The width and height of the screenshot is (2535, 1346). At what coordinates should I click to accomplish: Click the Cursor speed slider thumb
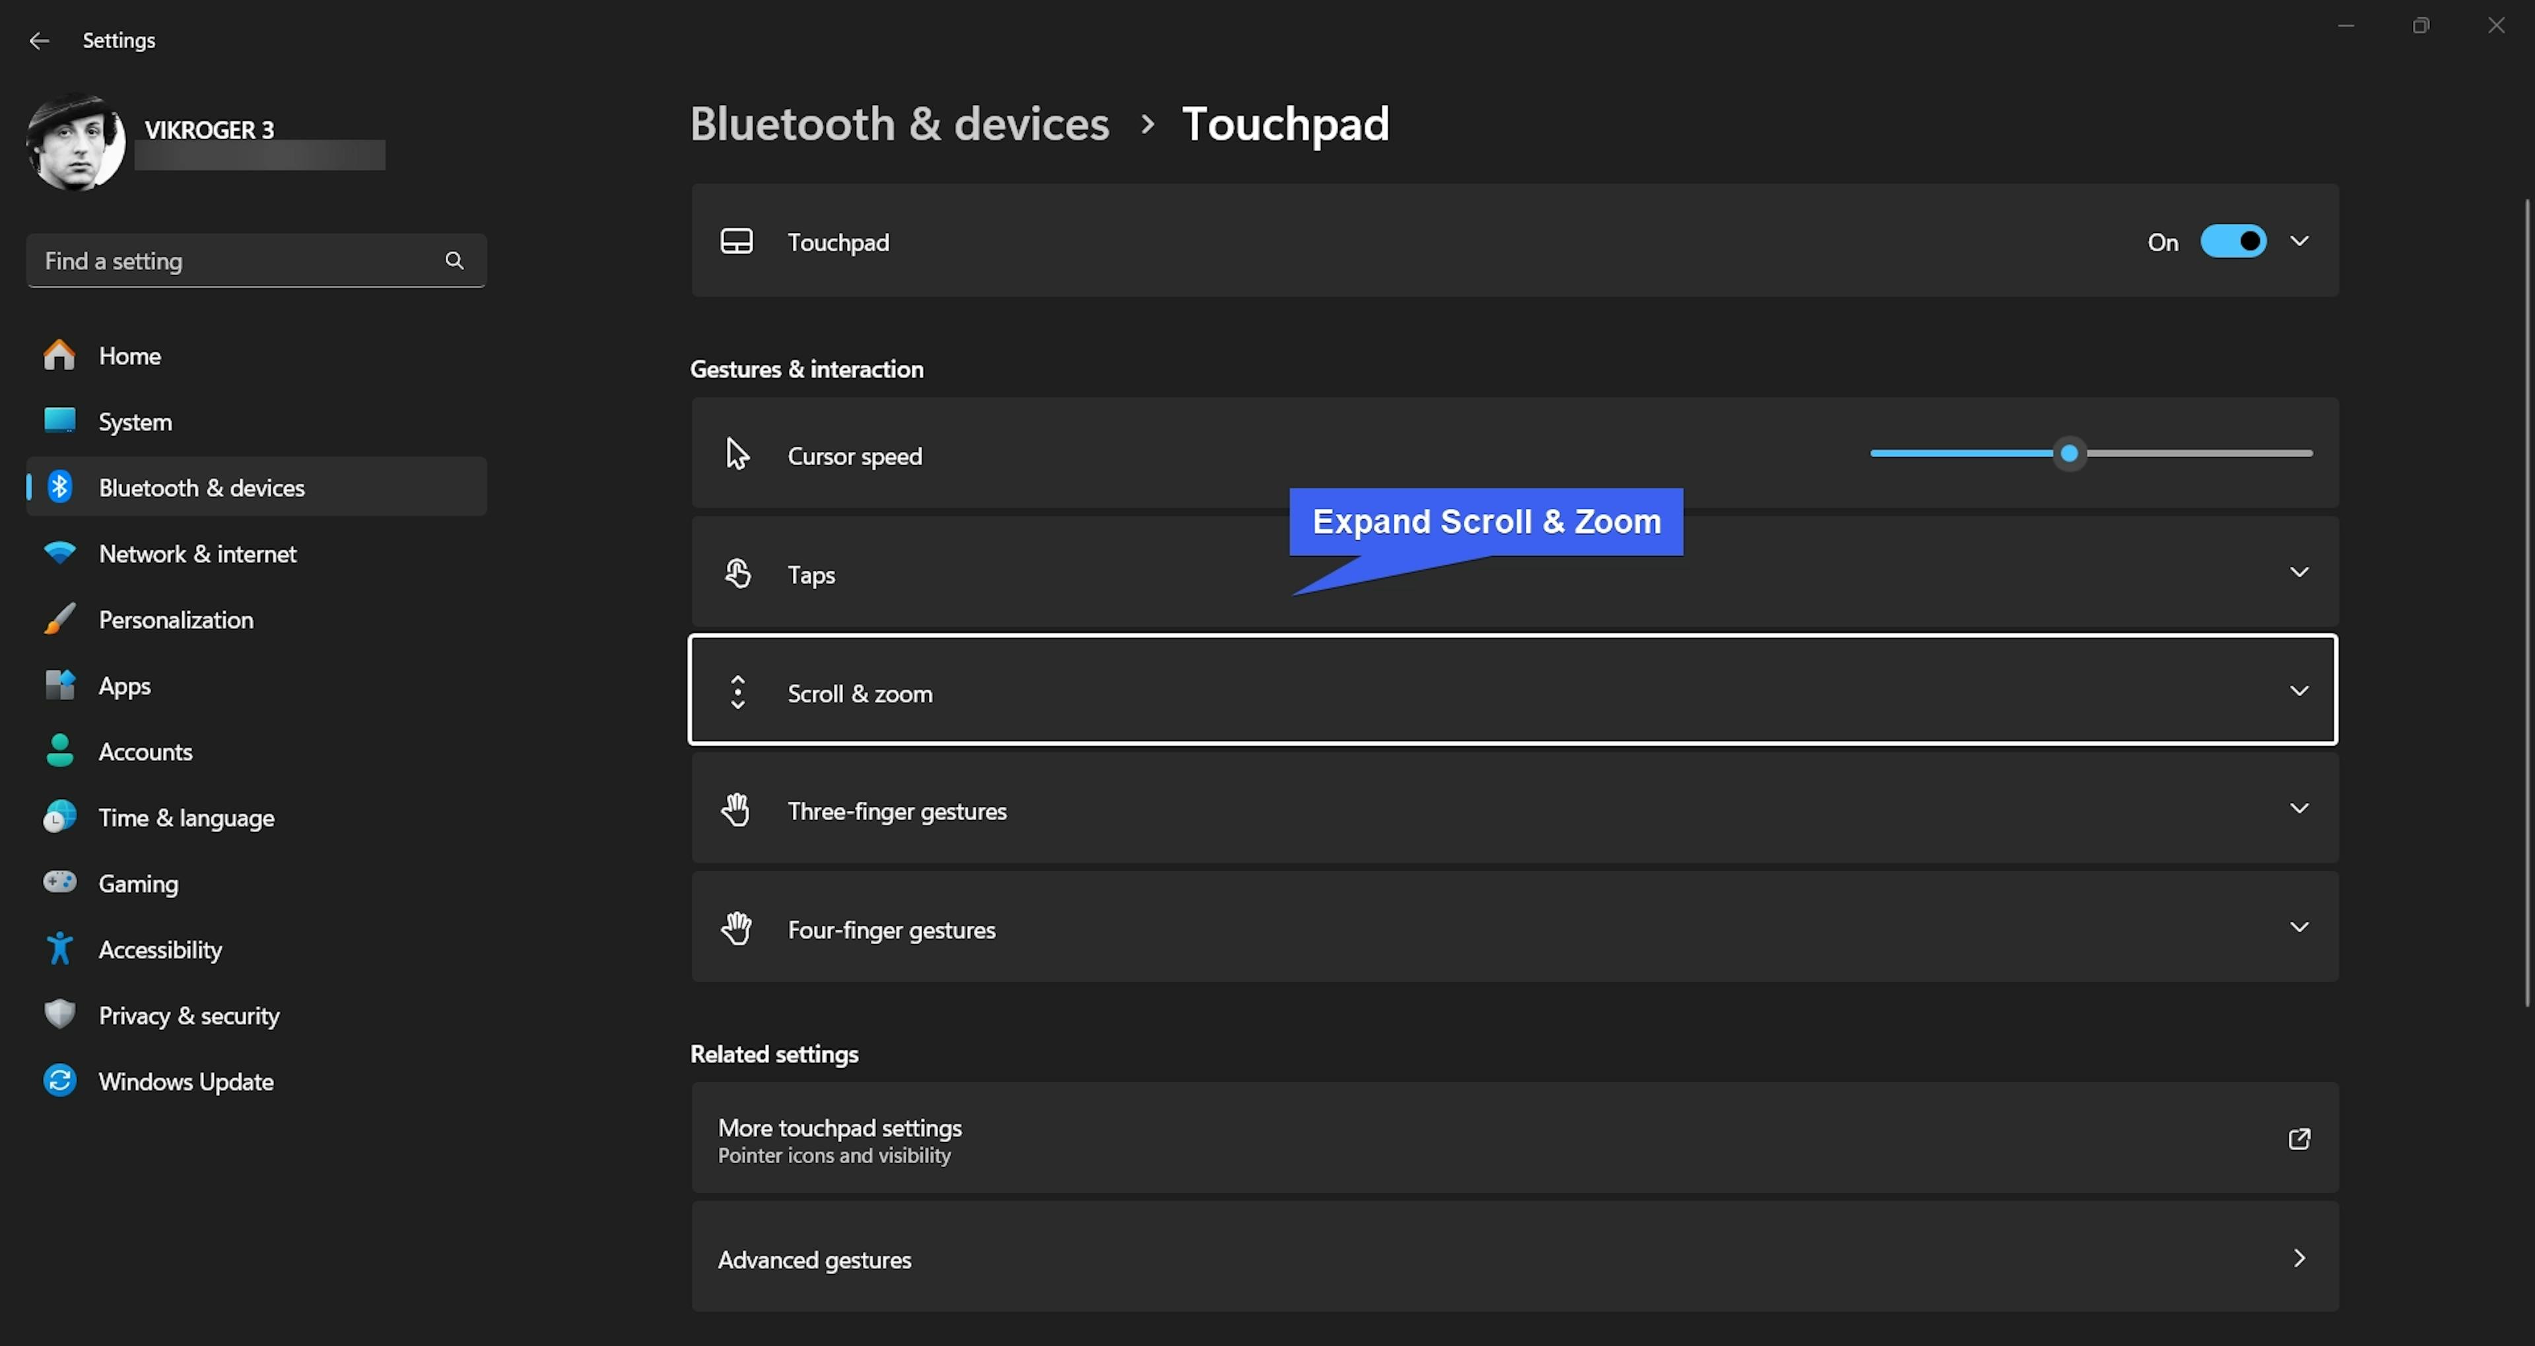[x=2070, y=453]
